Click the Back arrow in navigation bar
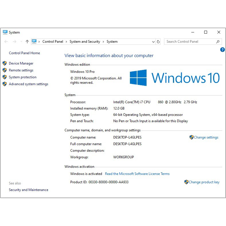 click(6, 42)
